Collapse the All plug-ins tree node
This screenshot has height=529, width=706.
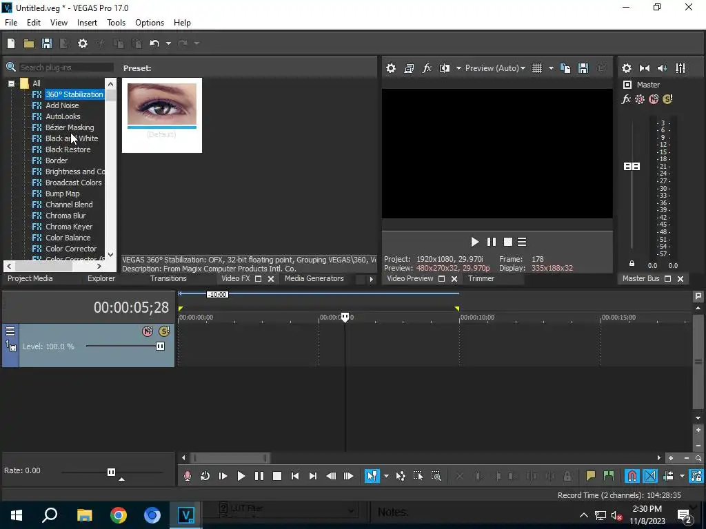pos(11,83)
